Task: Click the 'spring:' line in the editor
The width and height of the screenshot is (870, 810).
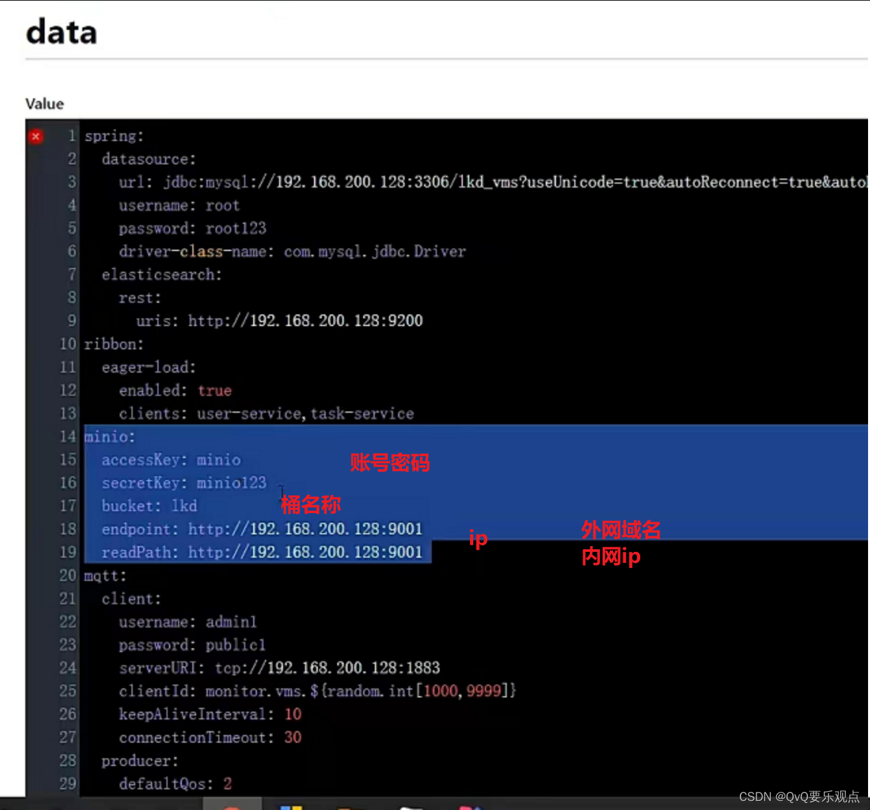Action: point(114,137)
